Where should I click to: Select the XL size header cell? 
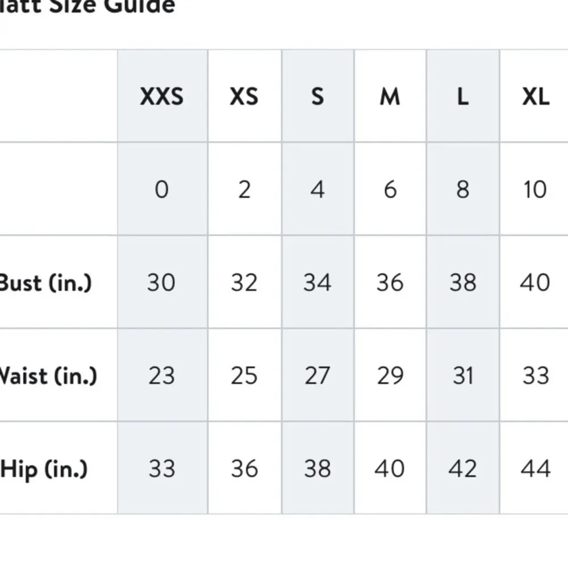click(x=535, y=97)
